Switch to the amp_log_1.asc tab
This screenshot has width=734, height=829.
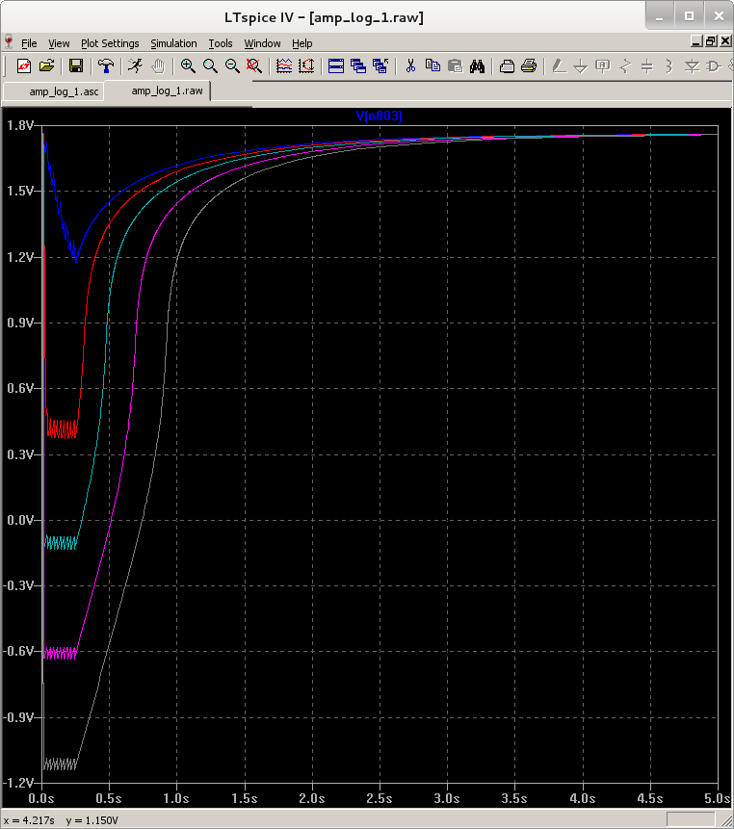(x=64, y=91)
